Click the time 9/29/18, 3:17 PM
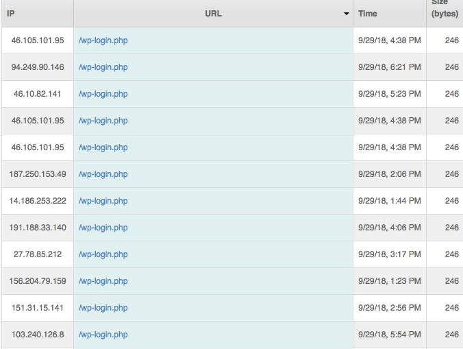 pos(390,254)
